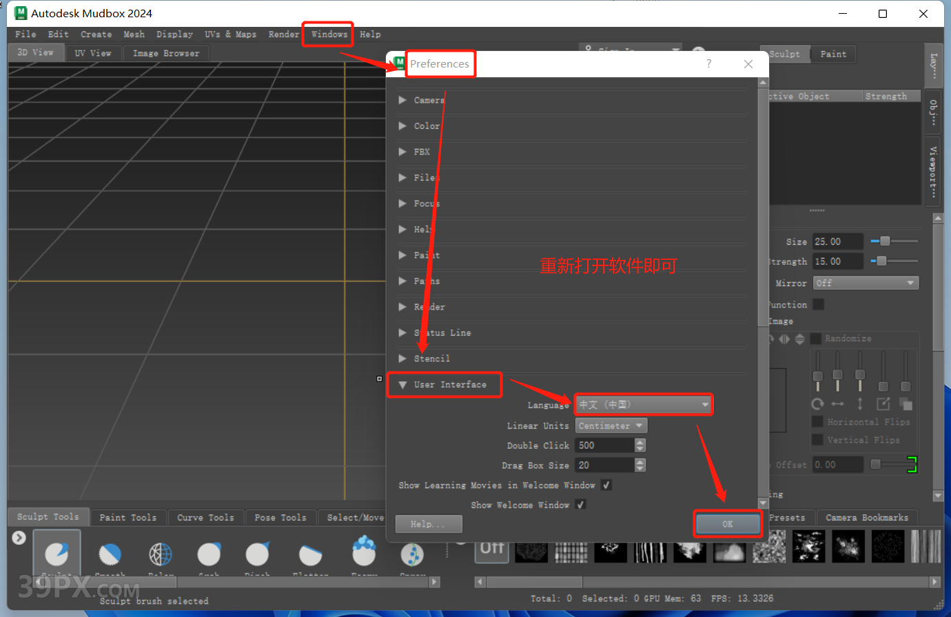Viewport: 951px width, 617px height.
Task: Select the Relax brush tool
Action: click(x=160, y=555)
